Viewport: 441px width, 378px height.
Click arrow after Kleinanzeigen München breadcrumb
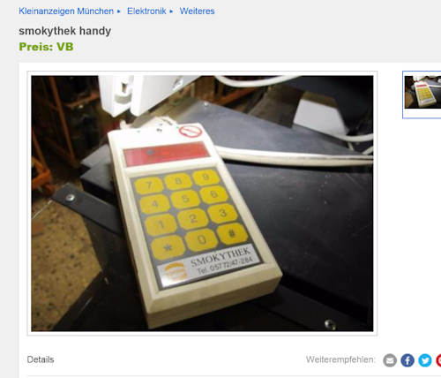[119, 11]
